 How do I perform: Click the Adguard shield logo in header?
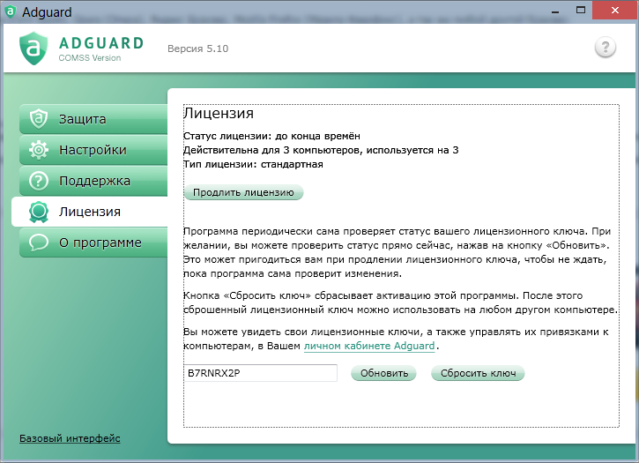click(33, 49)
